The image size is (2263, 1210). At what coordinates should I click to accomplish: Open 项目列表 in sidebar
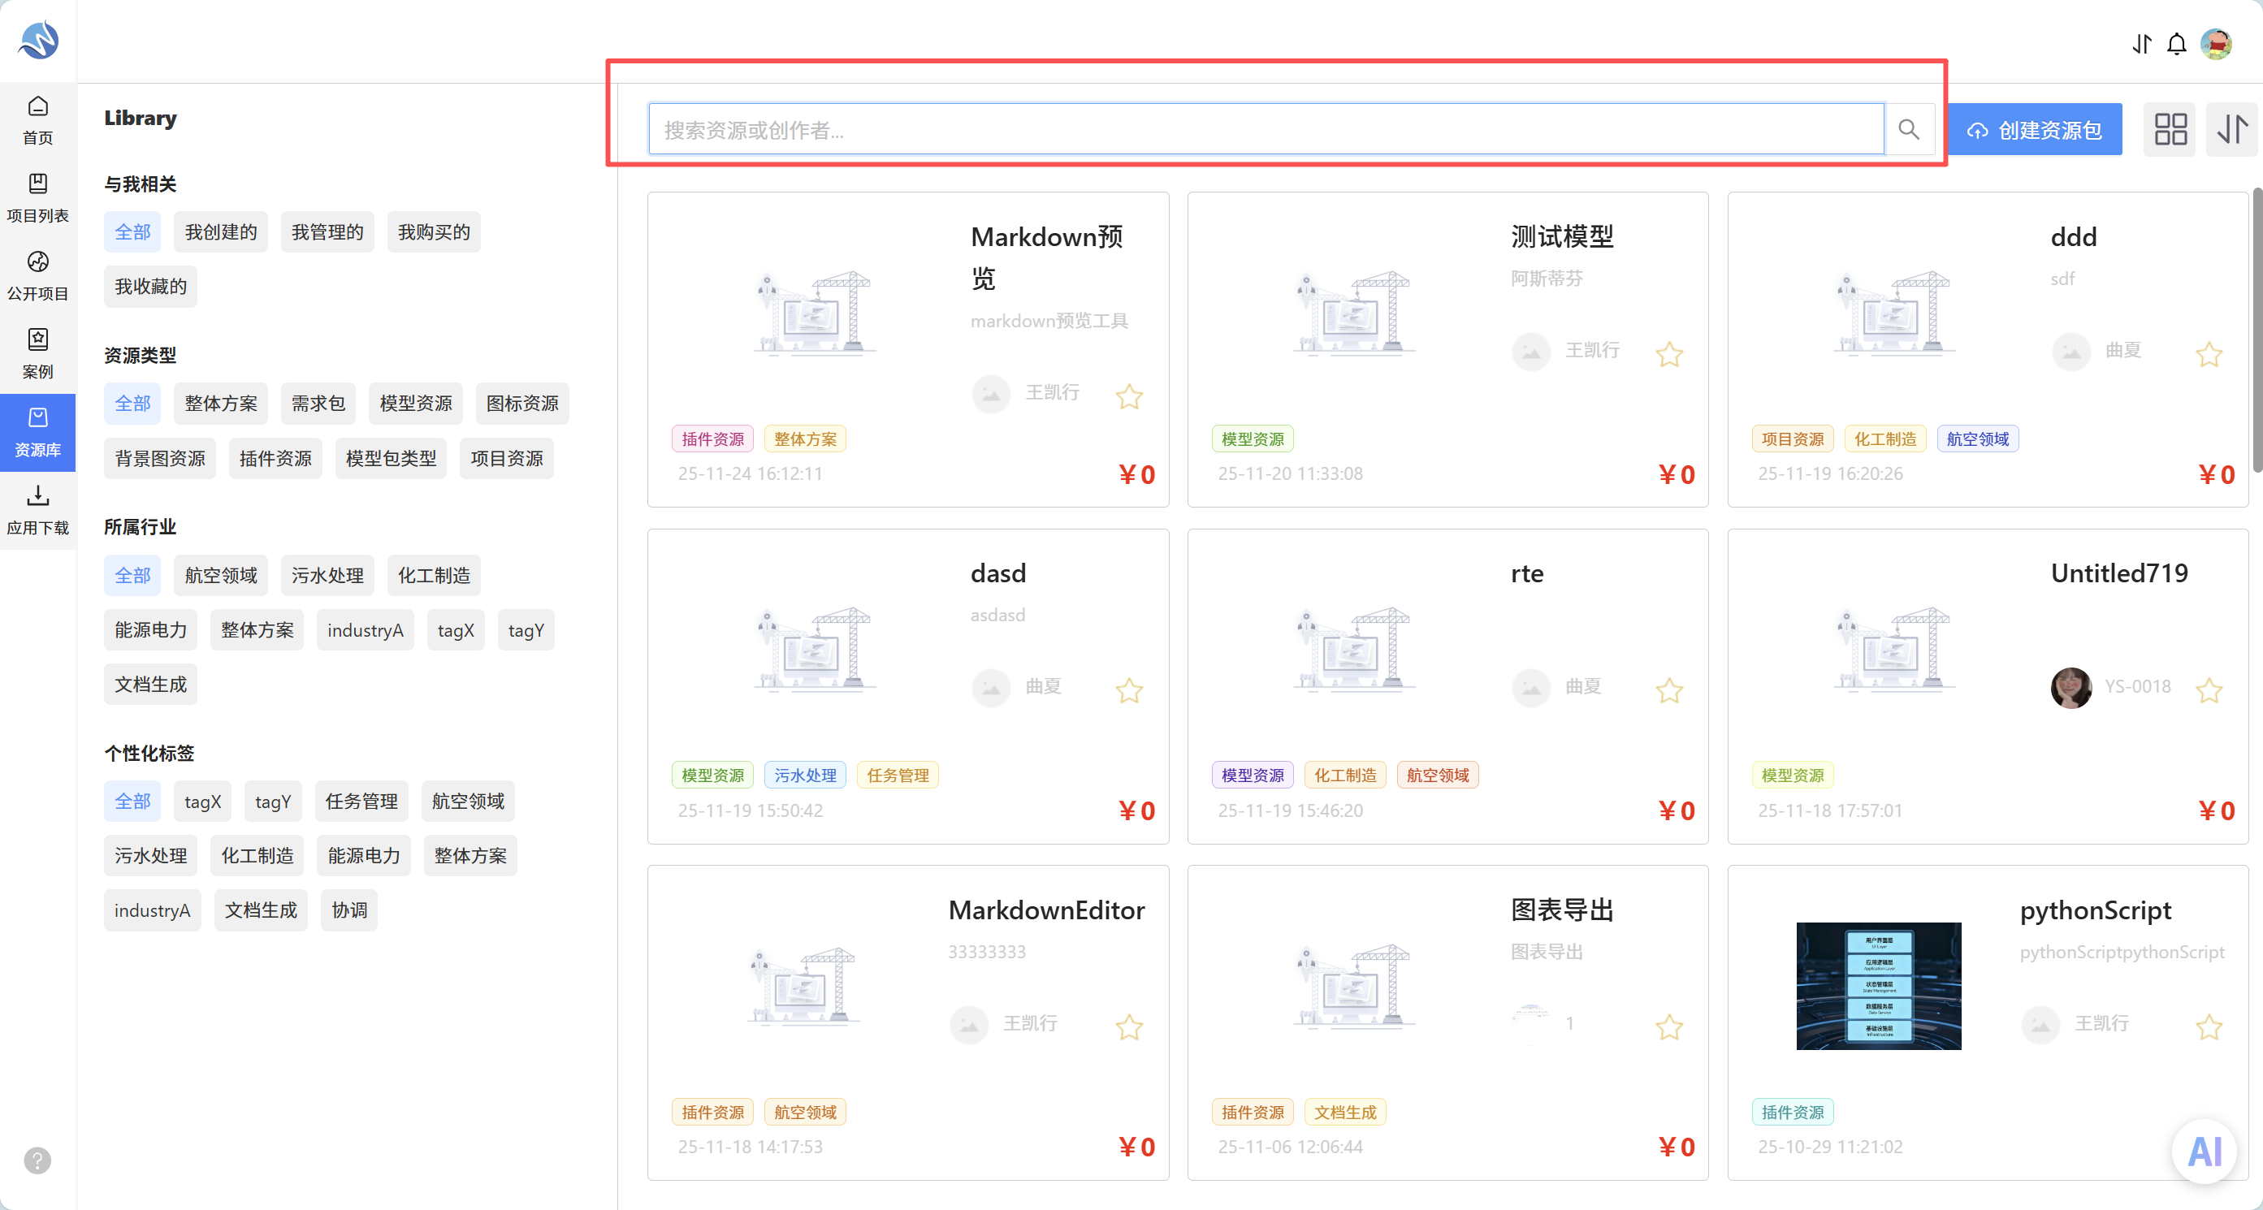coord(38,198)
